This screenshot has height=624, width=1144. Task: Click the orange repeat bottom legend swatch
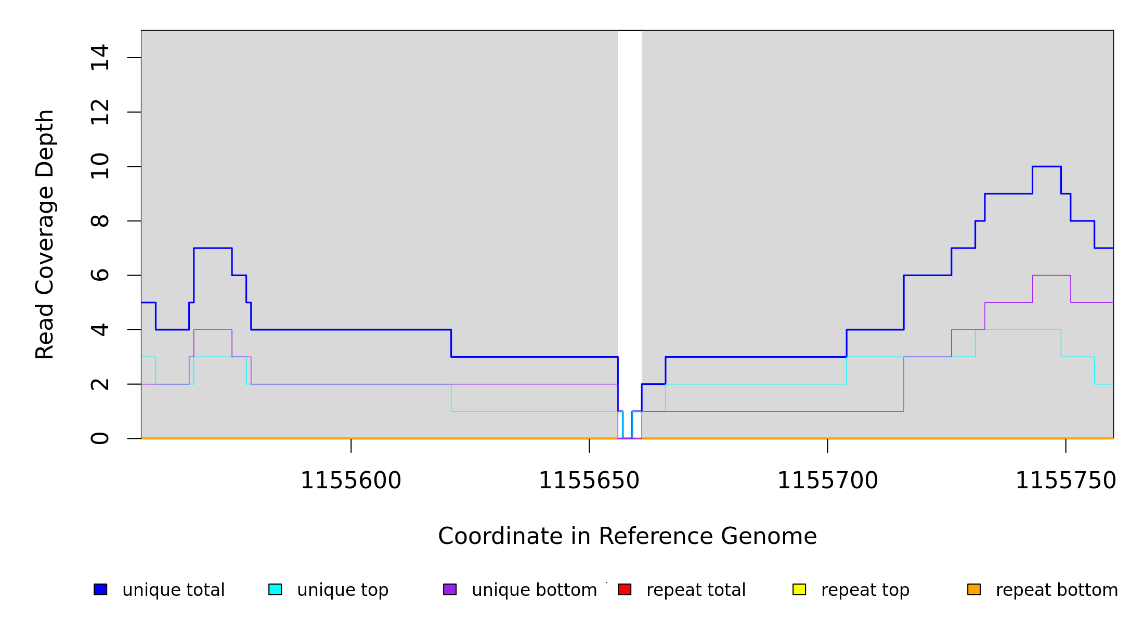(x=974, y=589)
